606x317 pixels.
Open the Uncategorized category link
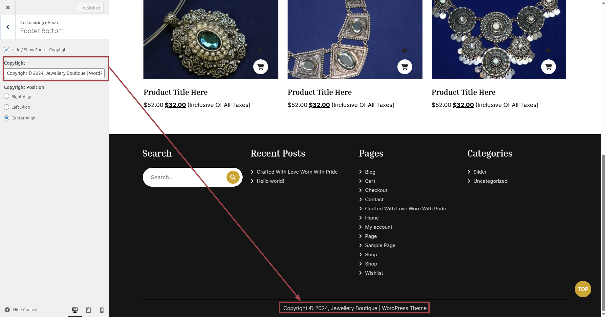(490, 181)
